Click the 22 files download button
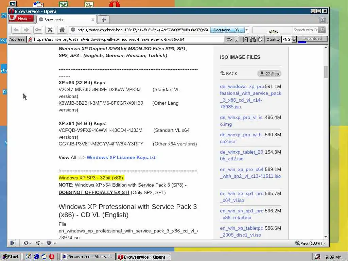Viewport: 348px width, 261px height. 269,74
